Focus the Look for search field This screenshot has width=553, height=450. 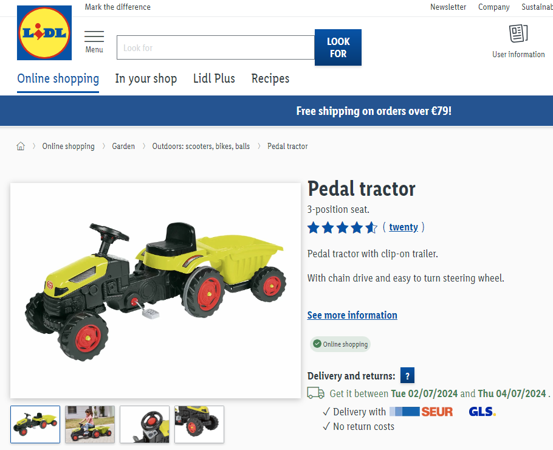point(216,47)
